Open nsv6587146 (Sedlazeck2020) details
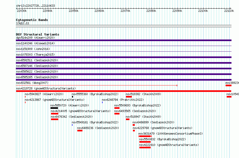The height and width of the screenshot is (158, 239). tap(37, 66)
